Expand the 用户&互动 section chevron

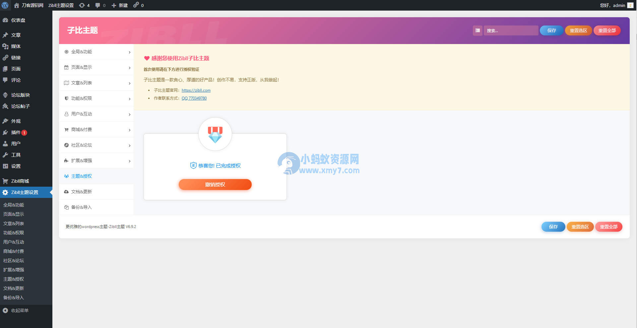point(129,115)
